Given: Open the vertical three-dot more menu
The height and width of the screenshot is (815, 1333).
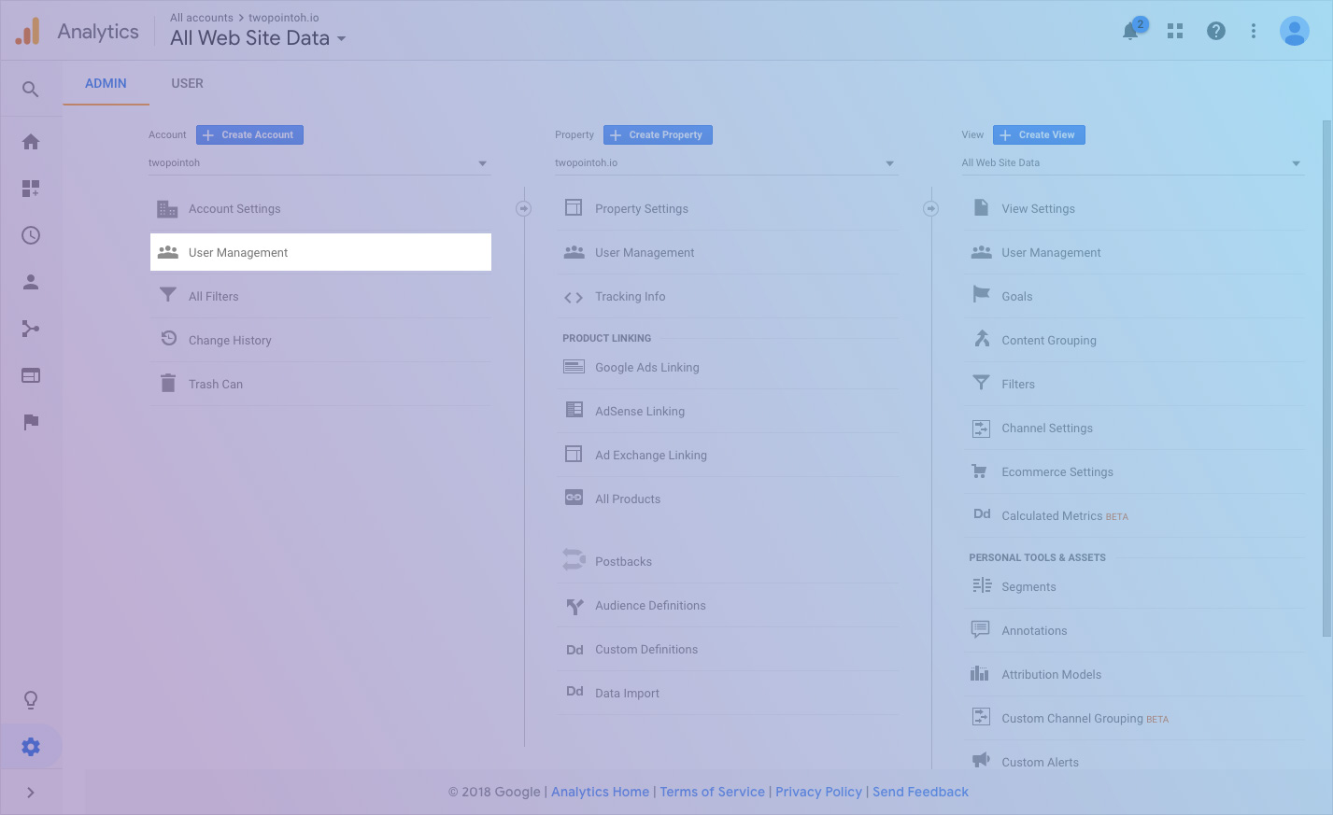Looking at the screenshot, I should tap(1254, 31).
